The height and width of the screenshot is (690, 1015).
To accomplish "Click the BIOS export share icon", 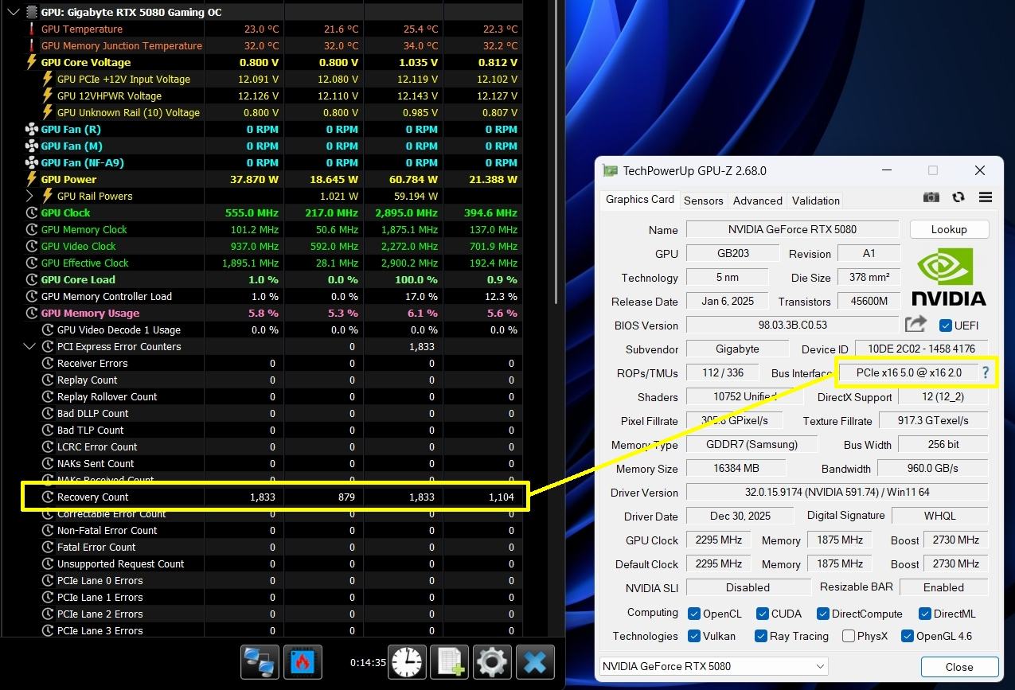I will pyautogui.click(x=916, y=324).
